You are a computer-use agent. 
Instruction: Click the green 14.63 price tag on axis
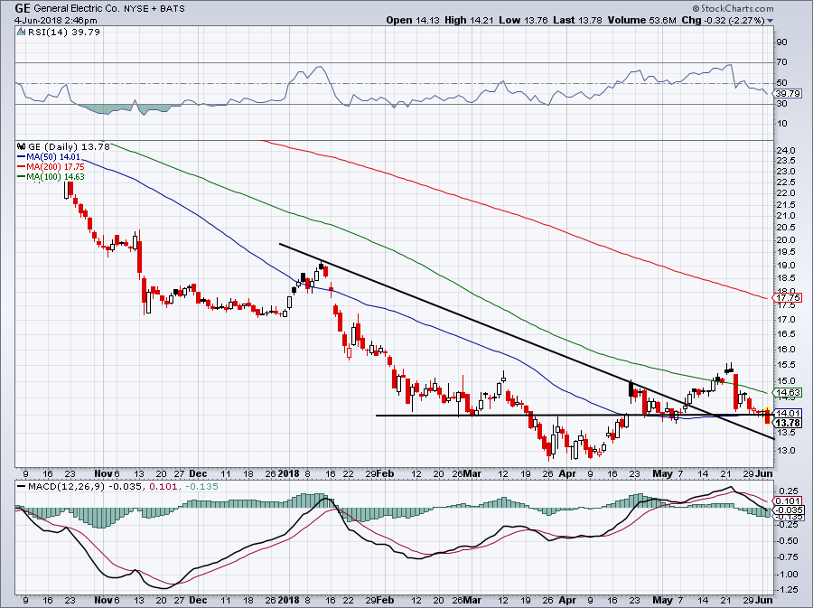click(x=788, y=393)
